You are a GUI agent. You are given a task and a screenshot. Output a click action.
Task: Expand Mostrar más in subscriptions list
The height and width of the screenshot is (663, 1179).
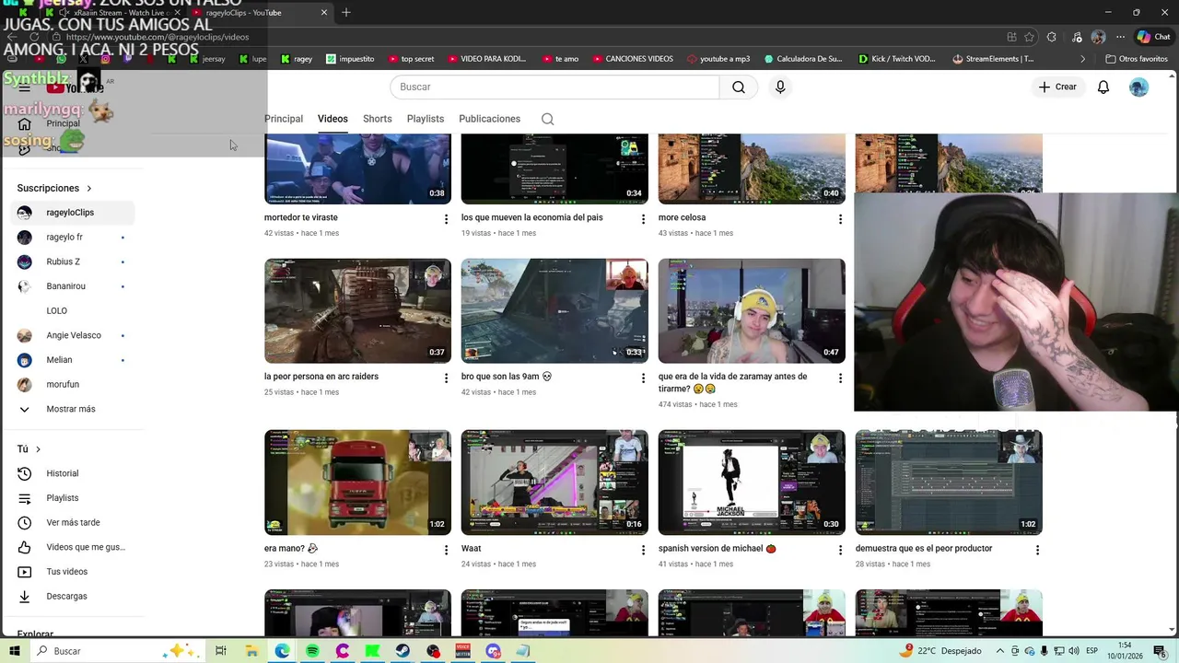pyautogui.click(x=70, y=409)
